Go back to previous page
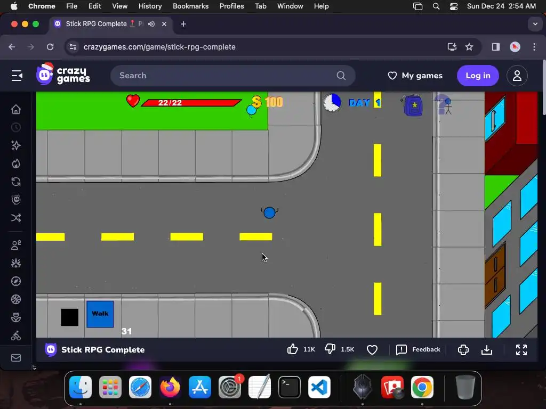Image resolution: width=546 pixels, height=409 pixels. (x=12, y=47)
